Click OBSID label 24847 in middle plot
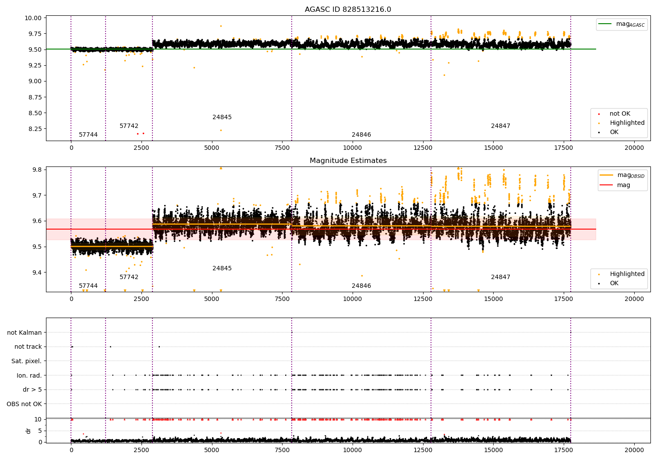Viewport: 657px width, 460px height. (x=500, y=277)
